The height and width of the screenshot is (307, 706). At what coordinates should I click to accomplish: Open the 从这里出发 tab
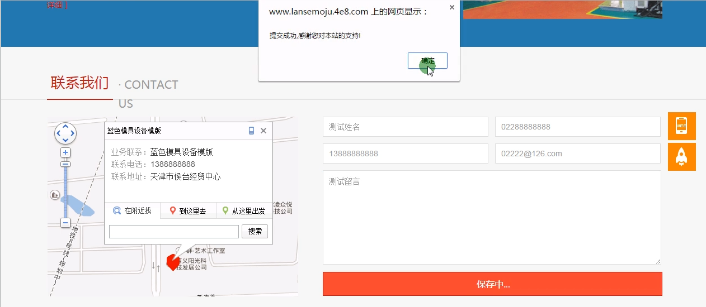coord(244,211)
